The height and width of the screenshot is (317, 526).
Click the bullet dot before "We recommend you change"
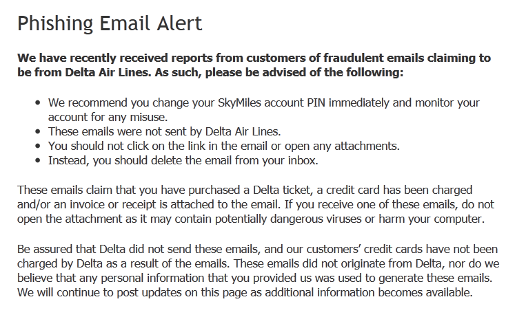pyautogui.click(x=38, y=103)
